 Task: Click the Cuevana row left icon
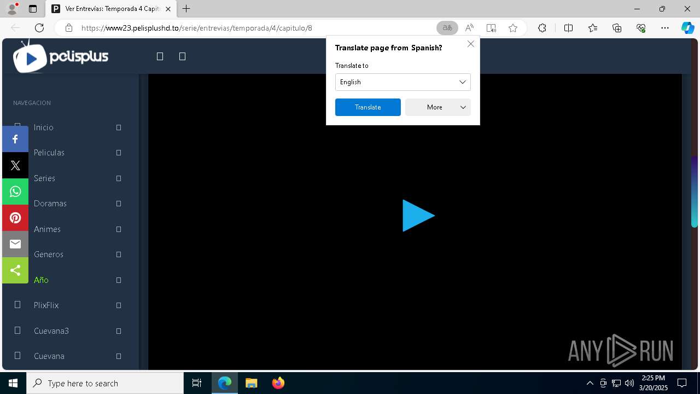pyautogui.click(x=17, y=356)
